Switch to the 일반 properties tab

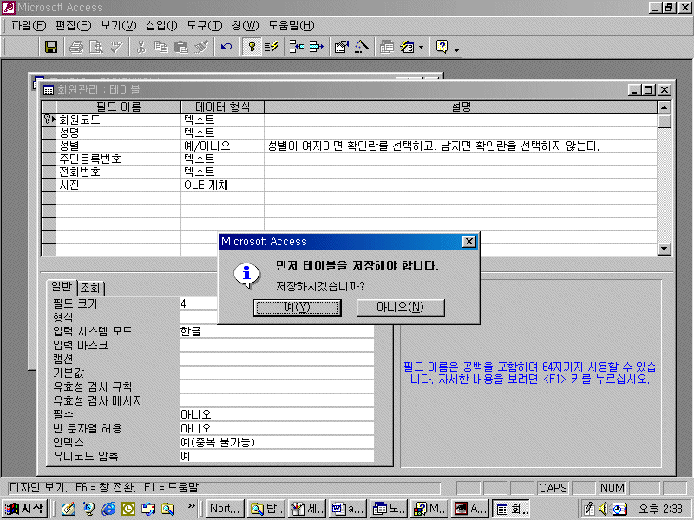point(62,287)
